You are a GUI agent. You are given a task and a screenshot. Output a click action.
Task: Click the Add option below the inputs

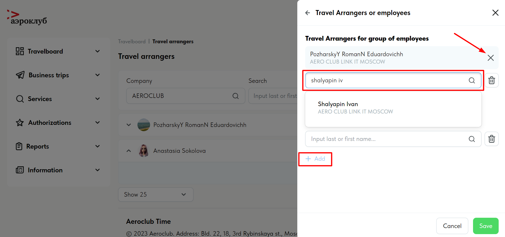point(315,159)
